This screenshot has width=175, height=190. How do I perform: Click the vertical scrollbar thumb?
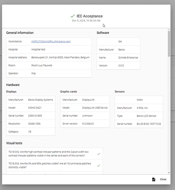coord(169,43)
